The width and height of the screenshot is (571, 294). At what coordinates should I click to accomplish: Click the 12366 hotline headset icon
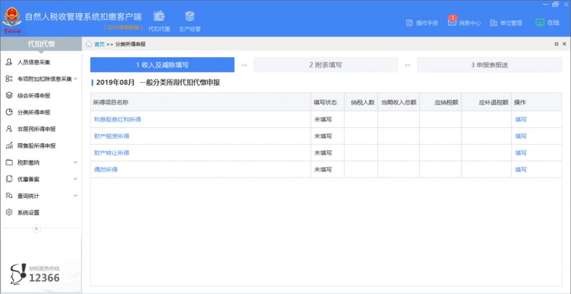18,274
